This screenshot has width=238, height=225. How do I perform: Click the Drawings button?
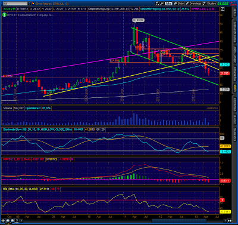(x=193, y=4)
